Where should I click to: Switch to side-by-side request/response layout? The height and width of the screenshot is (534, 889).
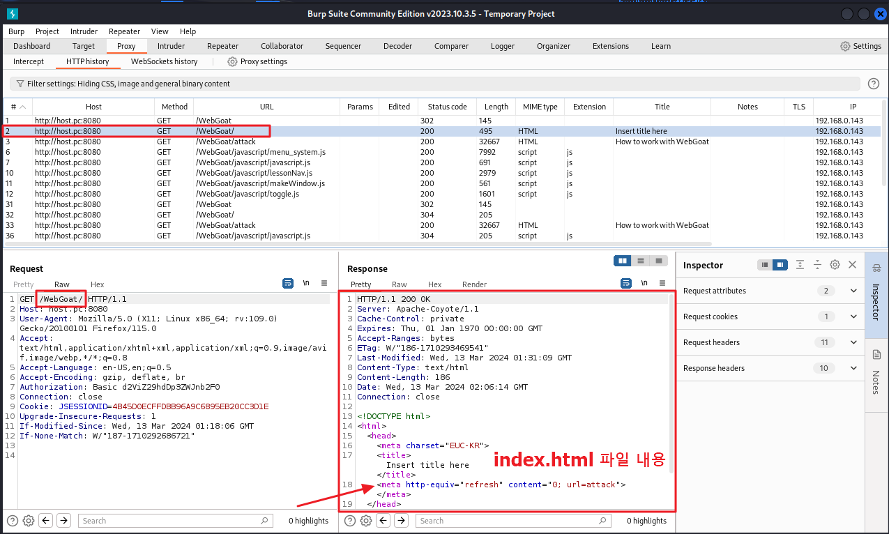click(x=623, y=261)
